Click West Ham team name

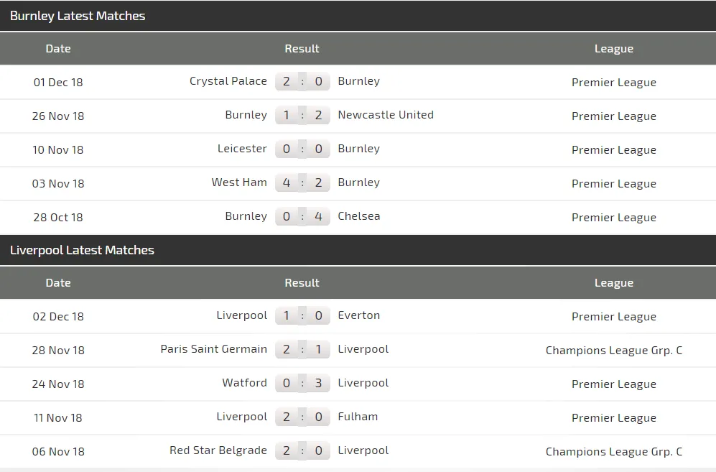click(x=238, y=182)
